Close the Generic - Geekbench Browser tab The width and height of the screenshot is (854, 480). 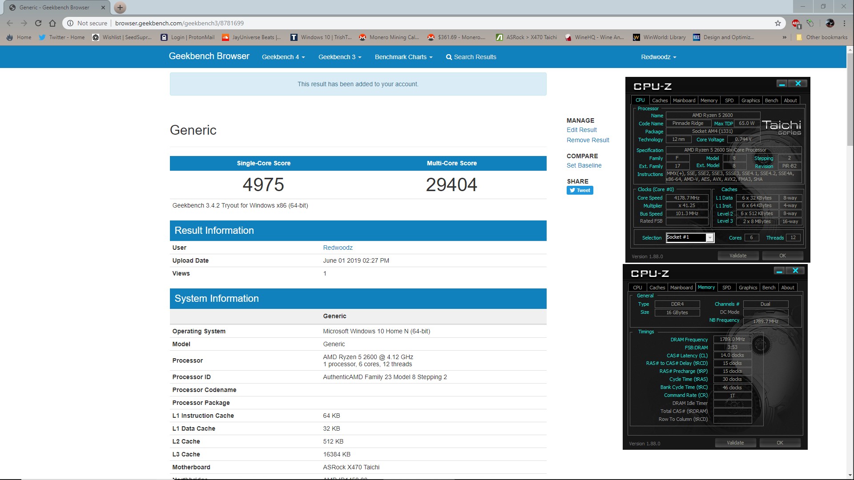(x=103, y=7)
